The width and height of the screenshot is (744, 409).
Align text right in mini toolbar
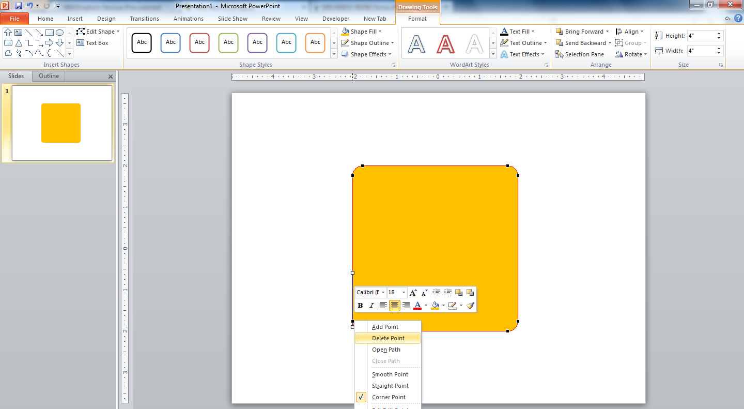[x=406, y=306]
